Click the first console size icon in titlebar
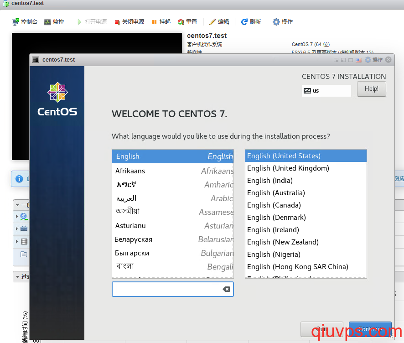Viewport: 404px width, 343px height. pos(336,60)
